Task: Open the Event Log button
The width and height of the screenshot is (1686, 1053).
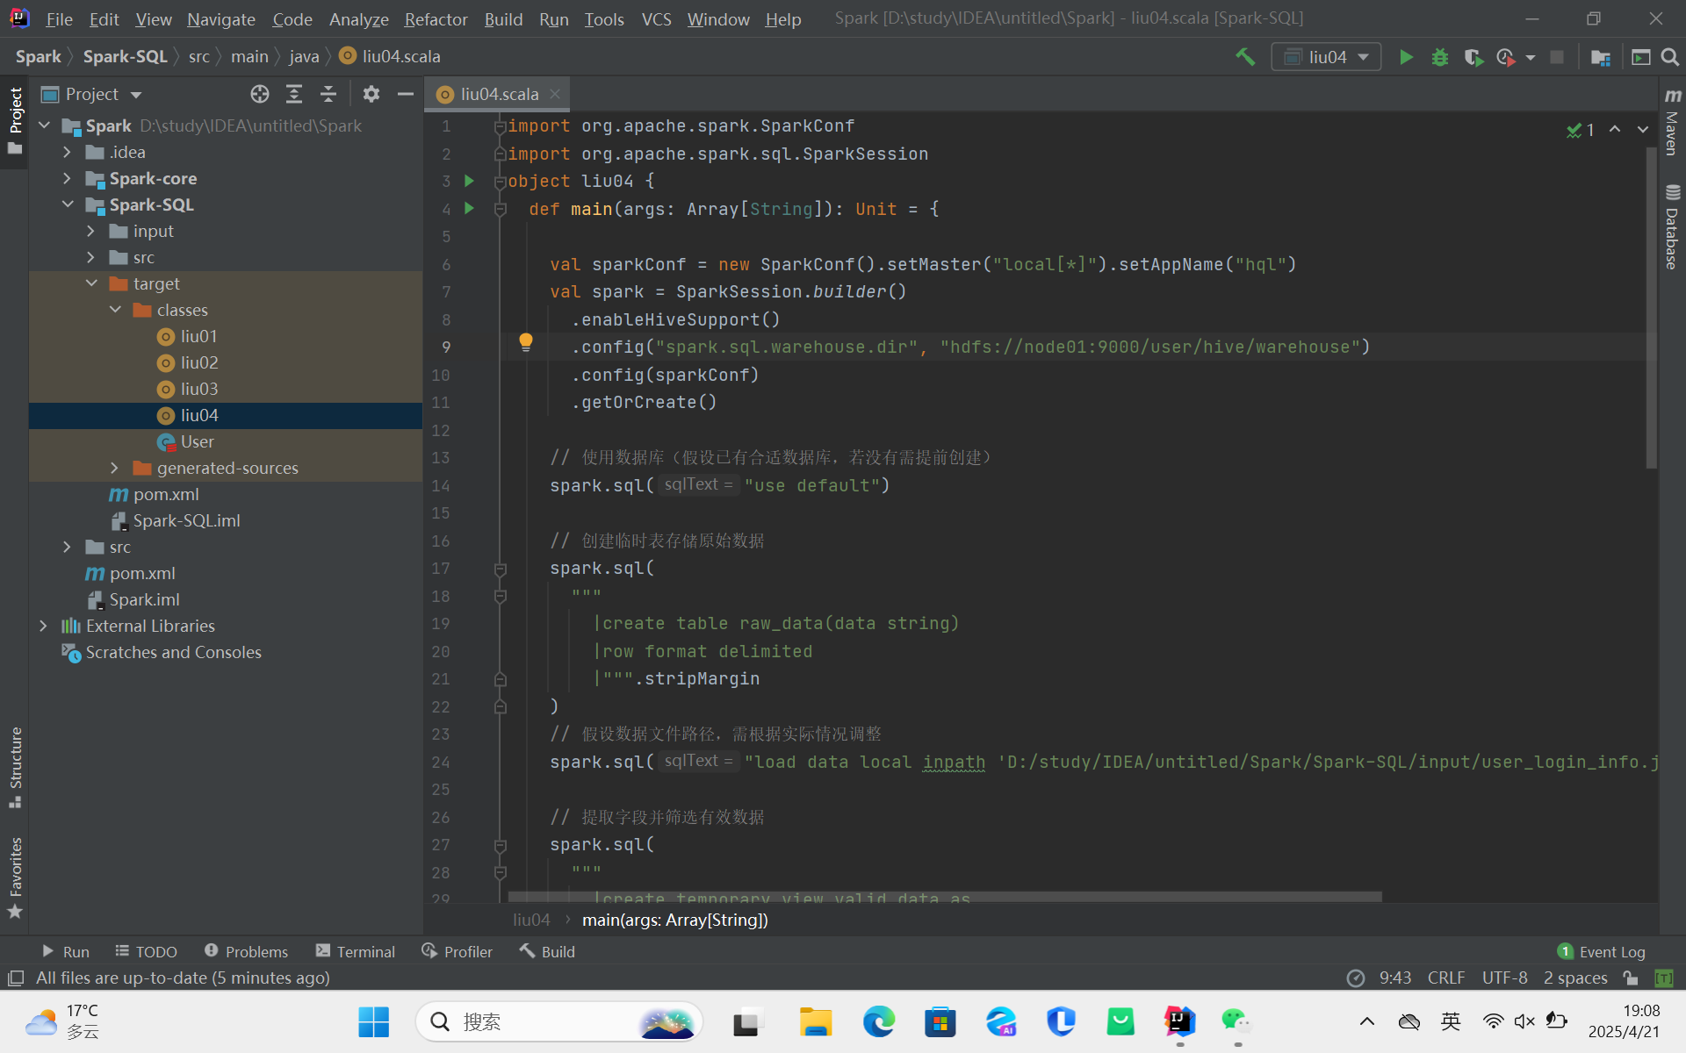Action: point(1601,951)
